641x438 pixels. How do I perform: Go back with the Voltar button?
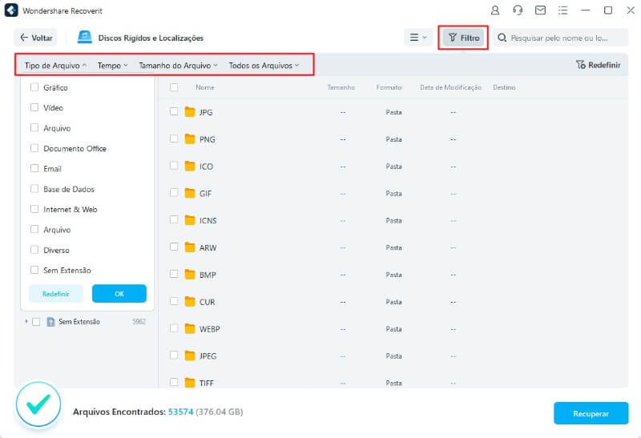pyautogui.click(x=36, y=38)
